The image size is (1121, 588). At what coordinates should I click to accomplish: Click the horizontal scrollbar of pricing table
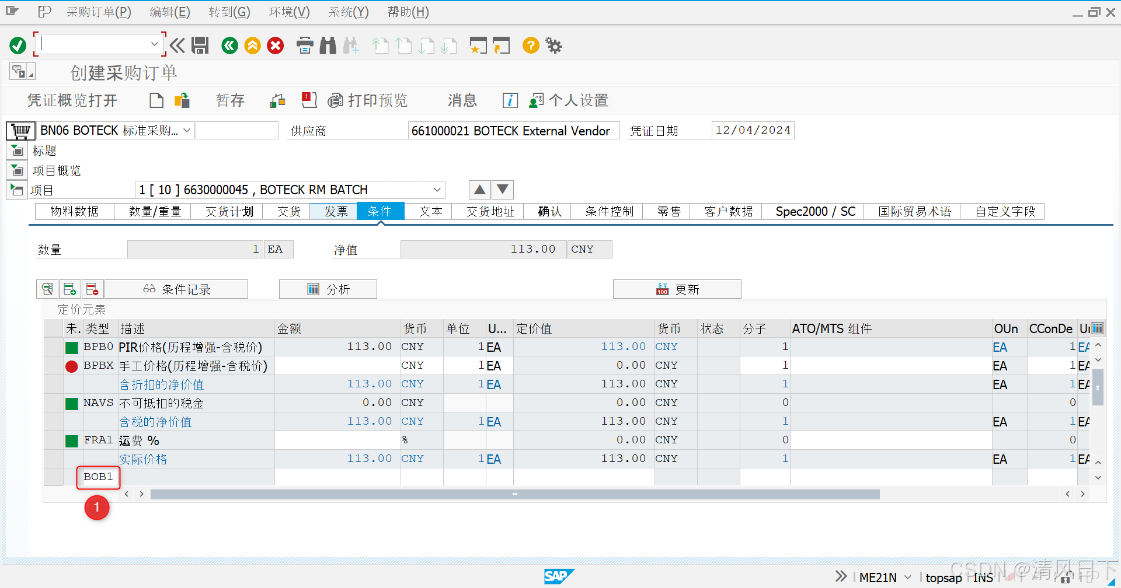(x=515, y=494)
